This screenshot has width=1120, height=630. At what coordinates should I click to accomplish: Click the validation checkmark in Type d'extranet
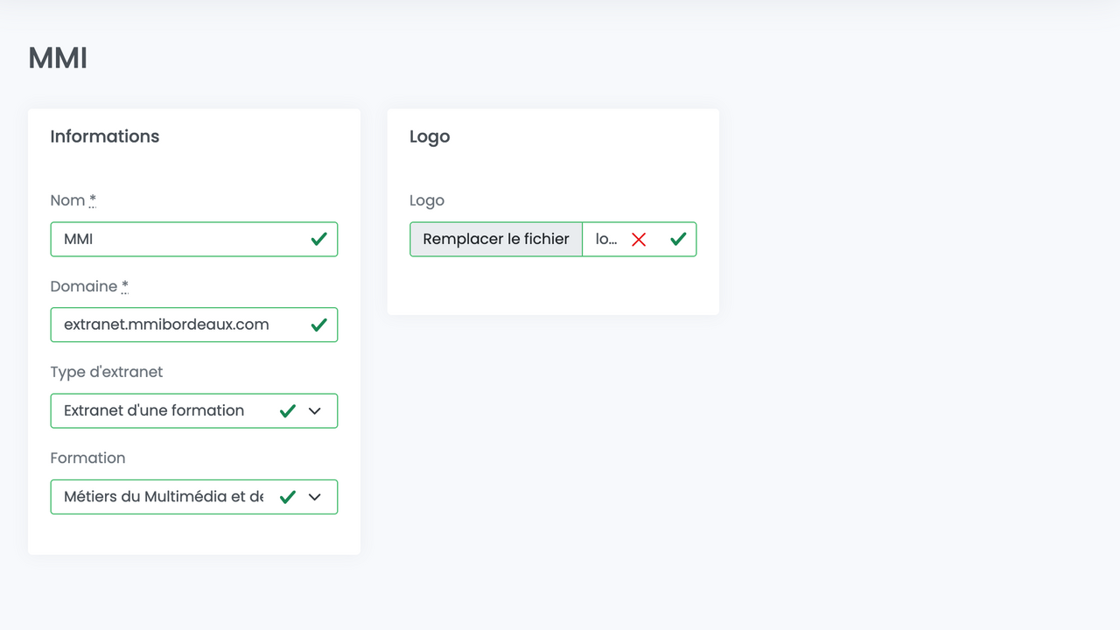click(287, 411)
